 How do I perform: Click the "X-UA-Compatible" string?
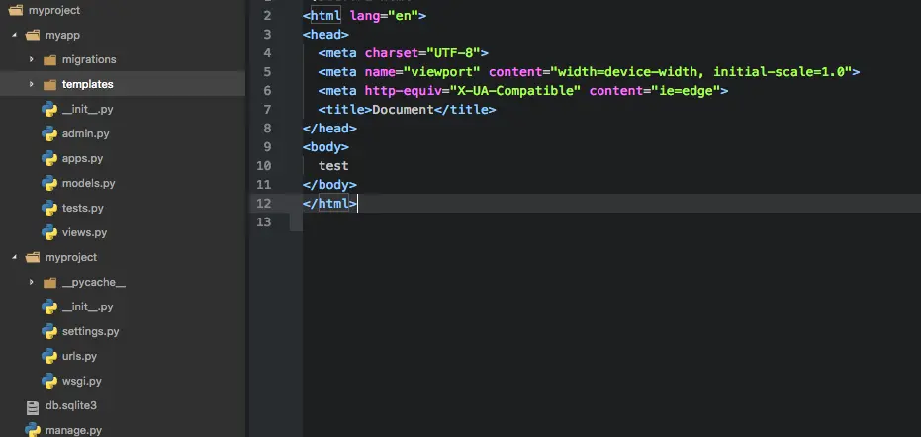click(515, 90)
